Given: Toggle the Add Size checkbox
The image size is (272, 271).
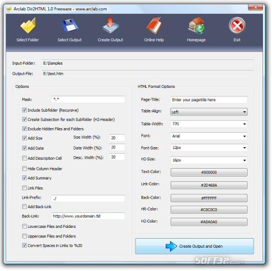Looking at the screenshot, I should pos(24,138).
